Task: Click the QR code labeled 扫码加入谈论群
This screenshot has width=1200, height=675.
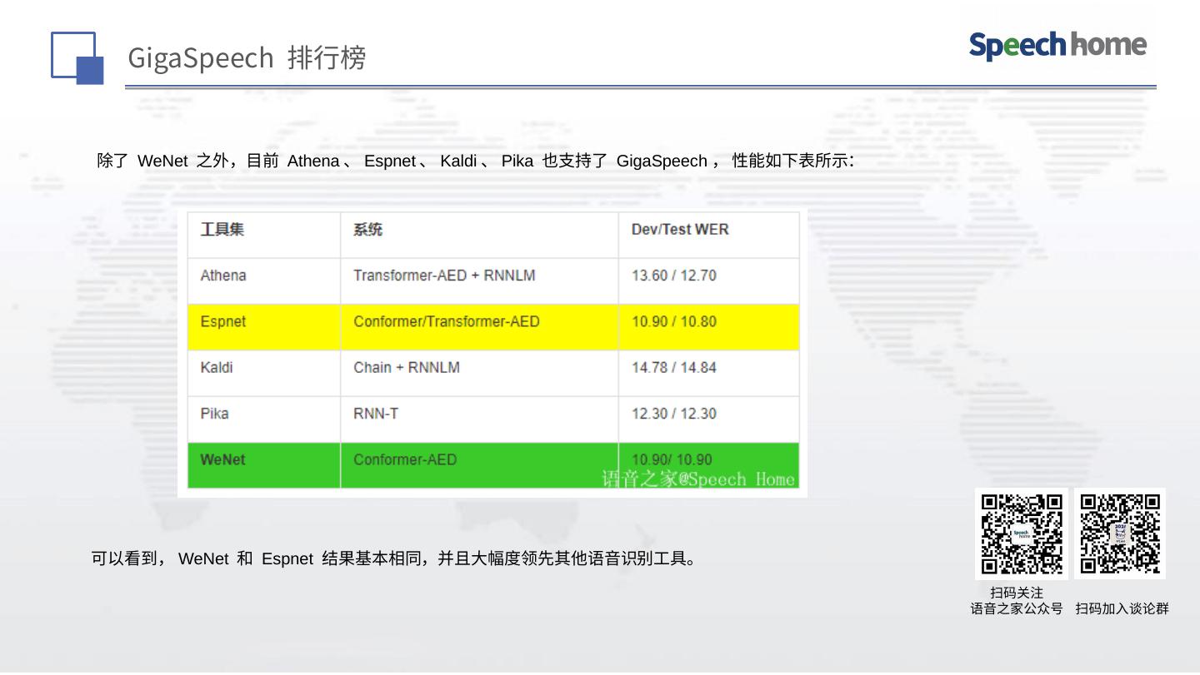Action: (x=1120, y=534)
